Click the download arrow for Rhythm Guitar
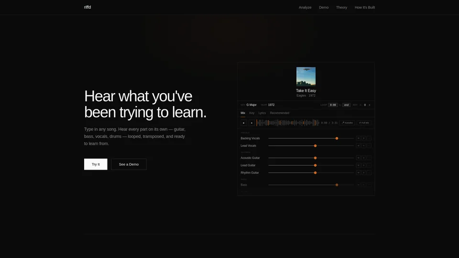This screenshot has height=258, width=459. (x=369, y=172)
